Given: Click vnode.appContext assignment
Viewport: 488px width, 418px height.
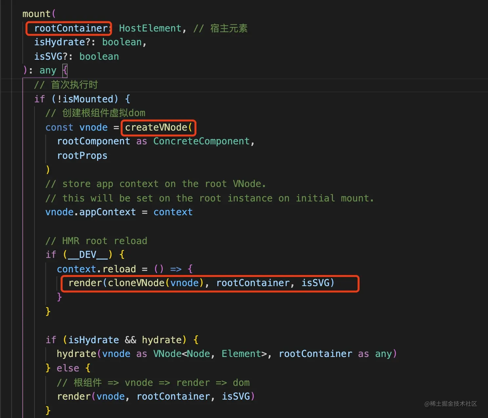Looking at the screenshot, I should point(119,212).
